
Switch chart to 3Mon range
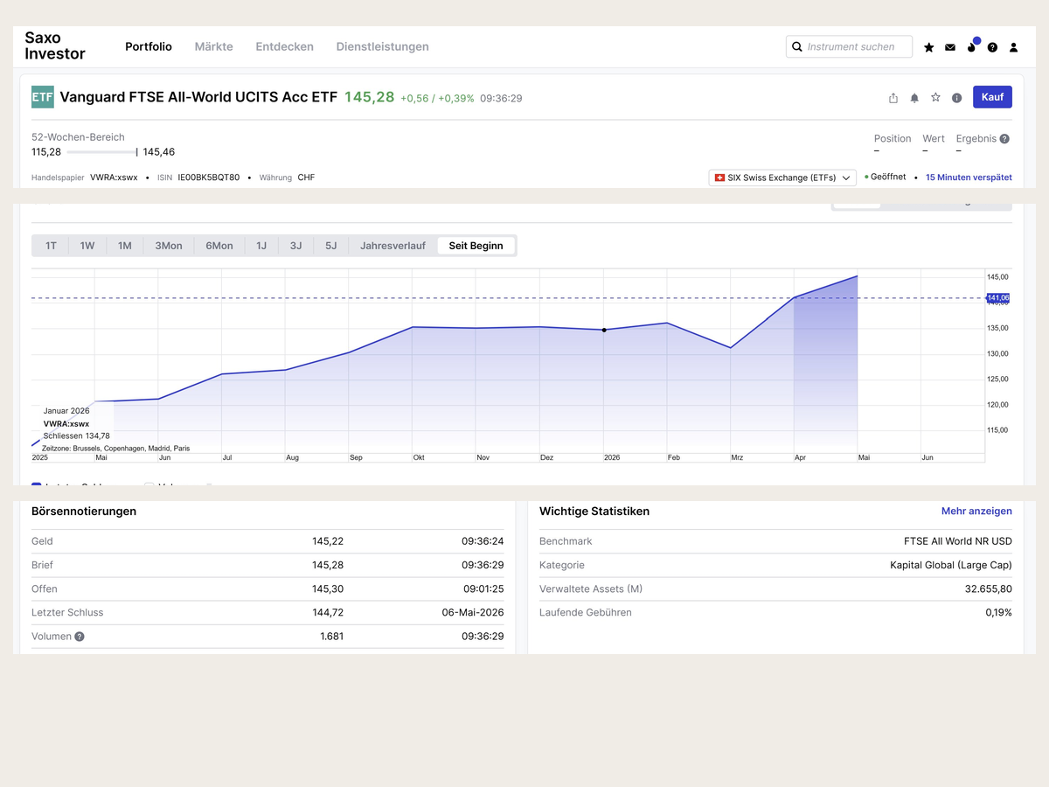point(169,246)
